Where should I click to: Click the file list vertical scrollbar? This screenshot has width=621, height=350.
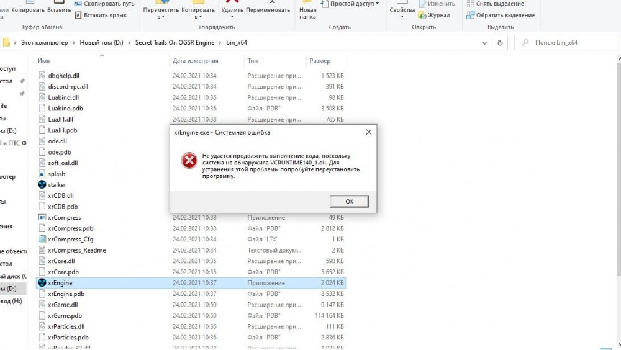619,170
